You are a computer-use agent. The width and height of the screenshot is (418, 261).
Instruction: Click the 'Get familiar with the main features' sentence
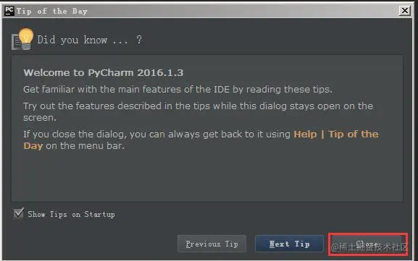point(177,90)
